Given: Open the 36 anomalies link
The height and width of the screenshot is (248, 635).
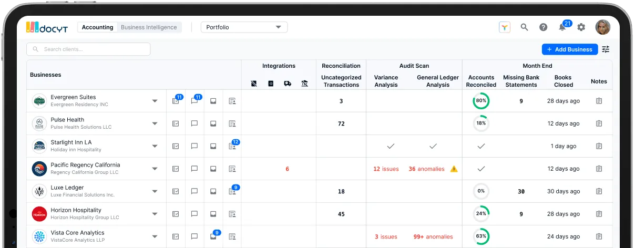Looking at the screenshot, I should 426,169.
